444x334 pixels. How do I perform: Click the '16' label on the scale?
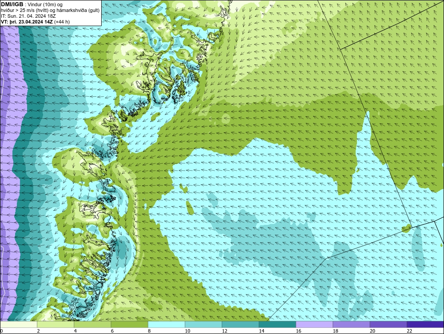pyautogui.click(x=298, y=331)
